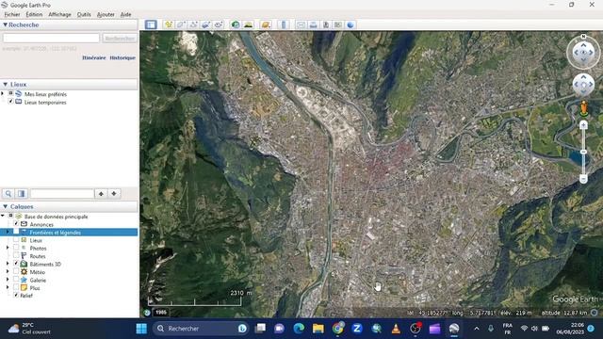Open 1985 historical imagery date badge
Image resolution: width=603 pixels, height=339 pixels.
point(161,312)
